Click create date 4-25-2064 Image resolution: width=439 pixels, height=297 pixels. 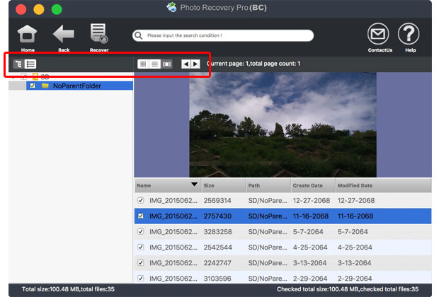pos(310,248)
